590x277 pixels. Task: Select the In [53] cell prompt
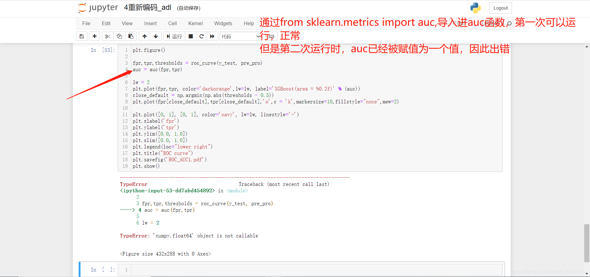tap(103, 50)
